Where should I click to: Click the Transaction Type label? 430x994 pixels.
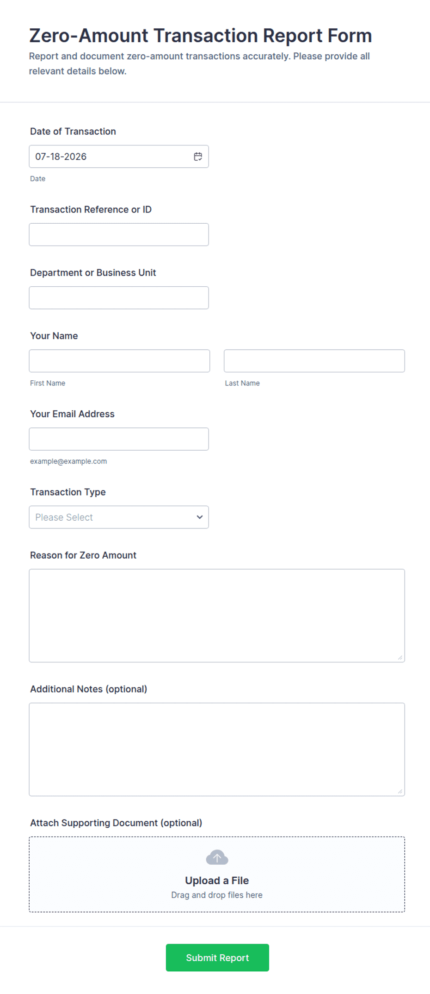coord(68,492)
